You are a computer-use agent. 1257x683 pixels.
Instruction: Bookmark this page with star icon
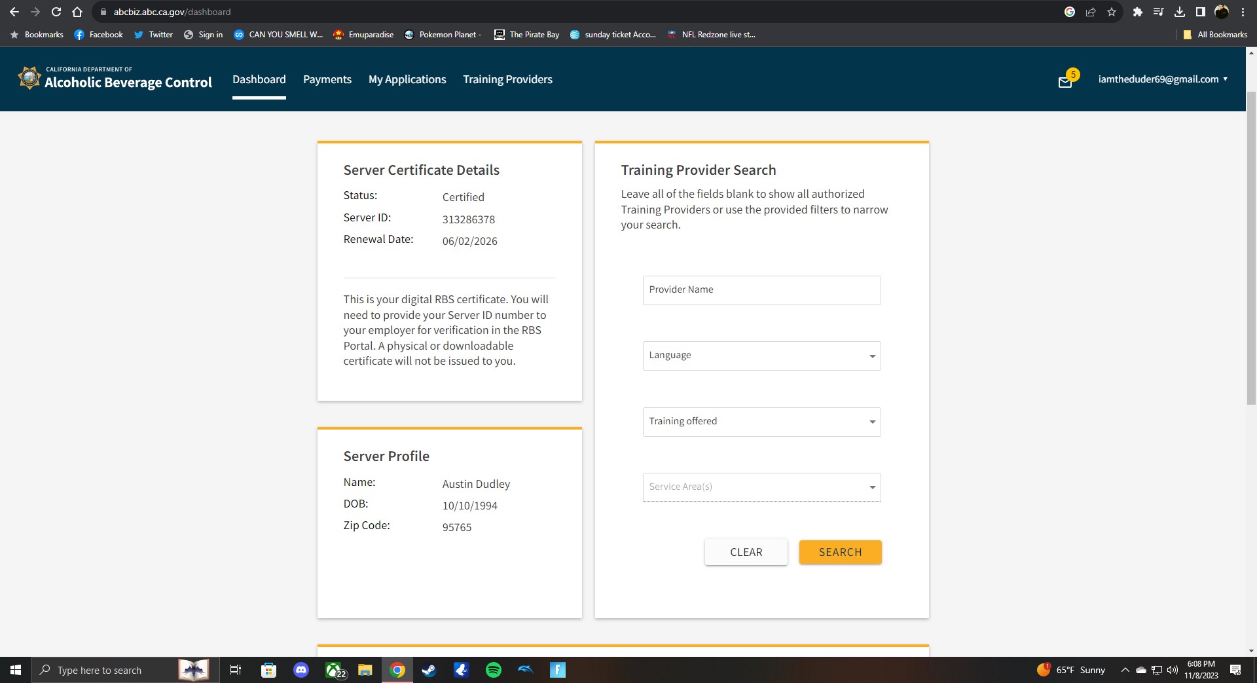(1112, 12)
